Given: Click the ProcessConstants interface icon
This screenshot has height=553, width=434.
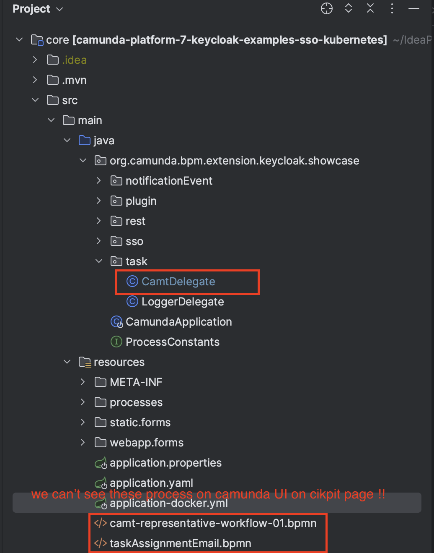Looking at the screenshot, I should (x=116, y=342).
